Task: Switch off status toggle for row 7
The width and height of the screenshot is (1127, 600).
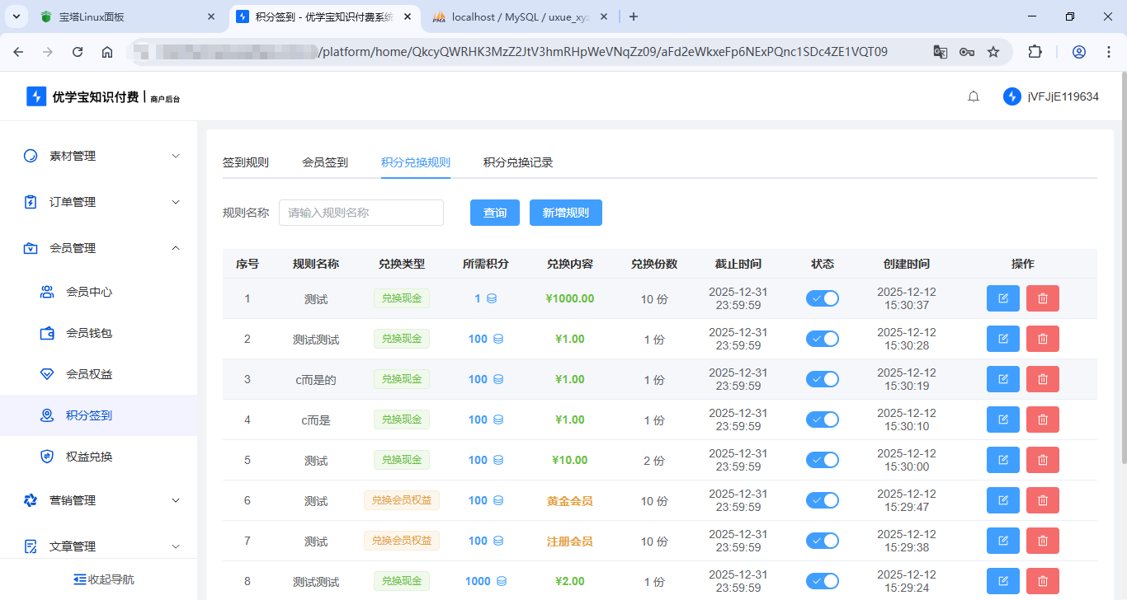Action: tap(822, 541)
